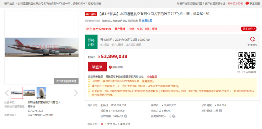Click the starting price ¥53,899,038 in red
Viewport: 262px width, 129px height.
(113, 57)
